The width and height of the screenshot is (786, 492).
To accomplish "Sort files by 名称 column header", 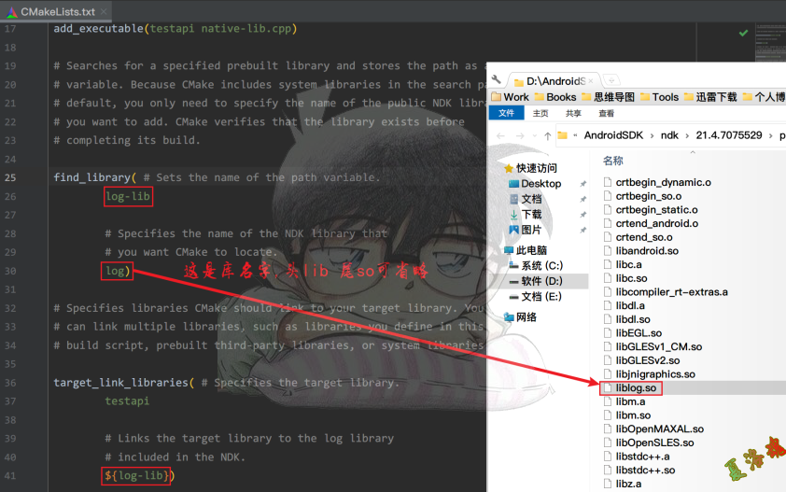I will tap(612, 161).
